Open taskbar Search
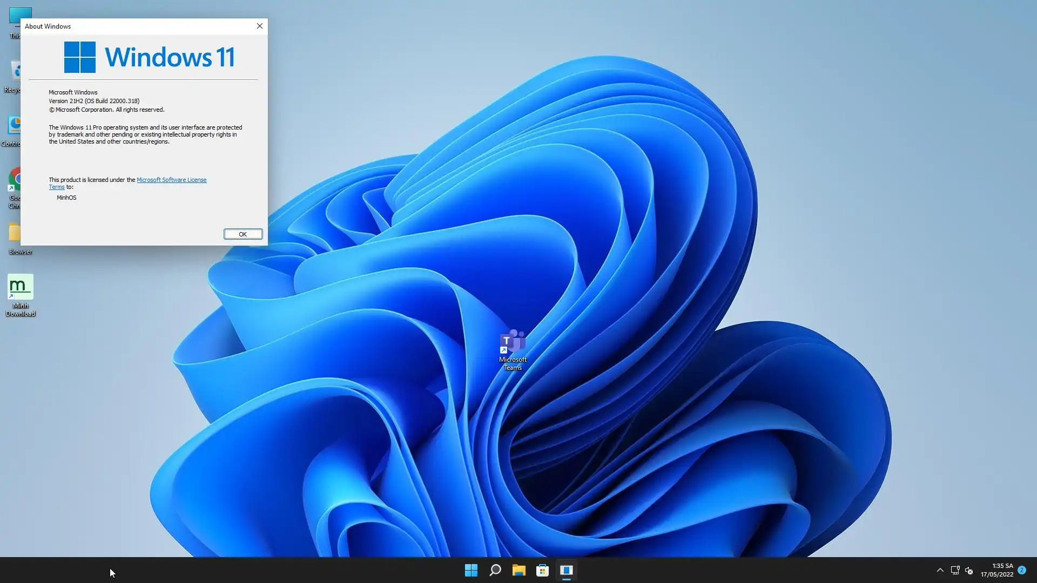1037x583 pixels. [495, 570]
